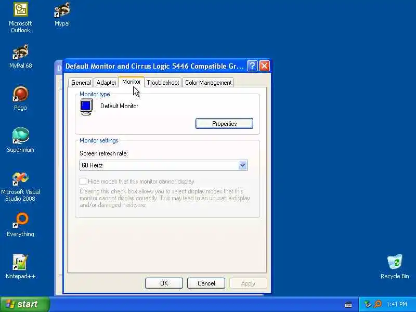The image size is (416, 312).
Task: Click the system clock showing 1:41 PM
Action: click(x=397, y=304)
